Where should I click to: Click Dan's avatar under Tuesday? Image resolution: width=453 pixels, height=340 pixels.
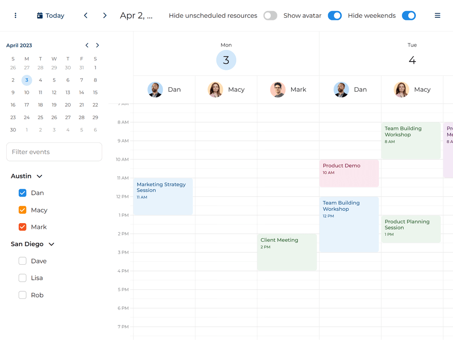click(x=341, y=89)
